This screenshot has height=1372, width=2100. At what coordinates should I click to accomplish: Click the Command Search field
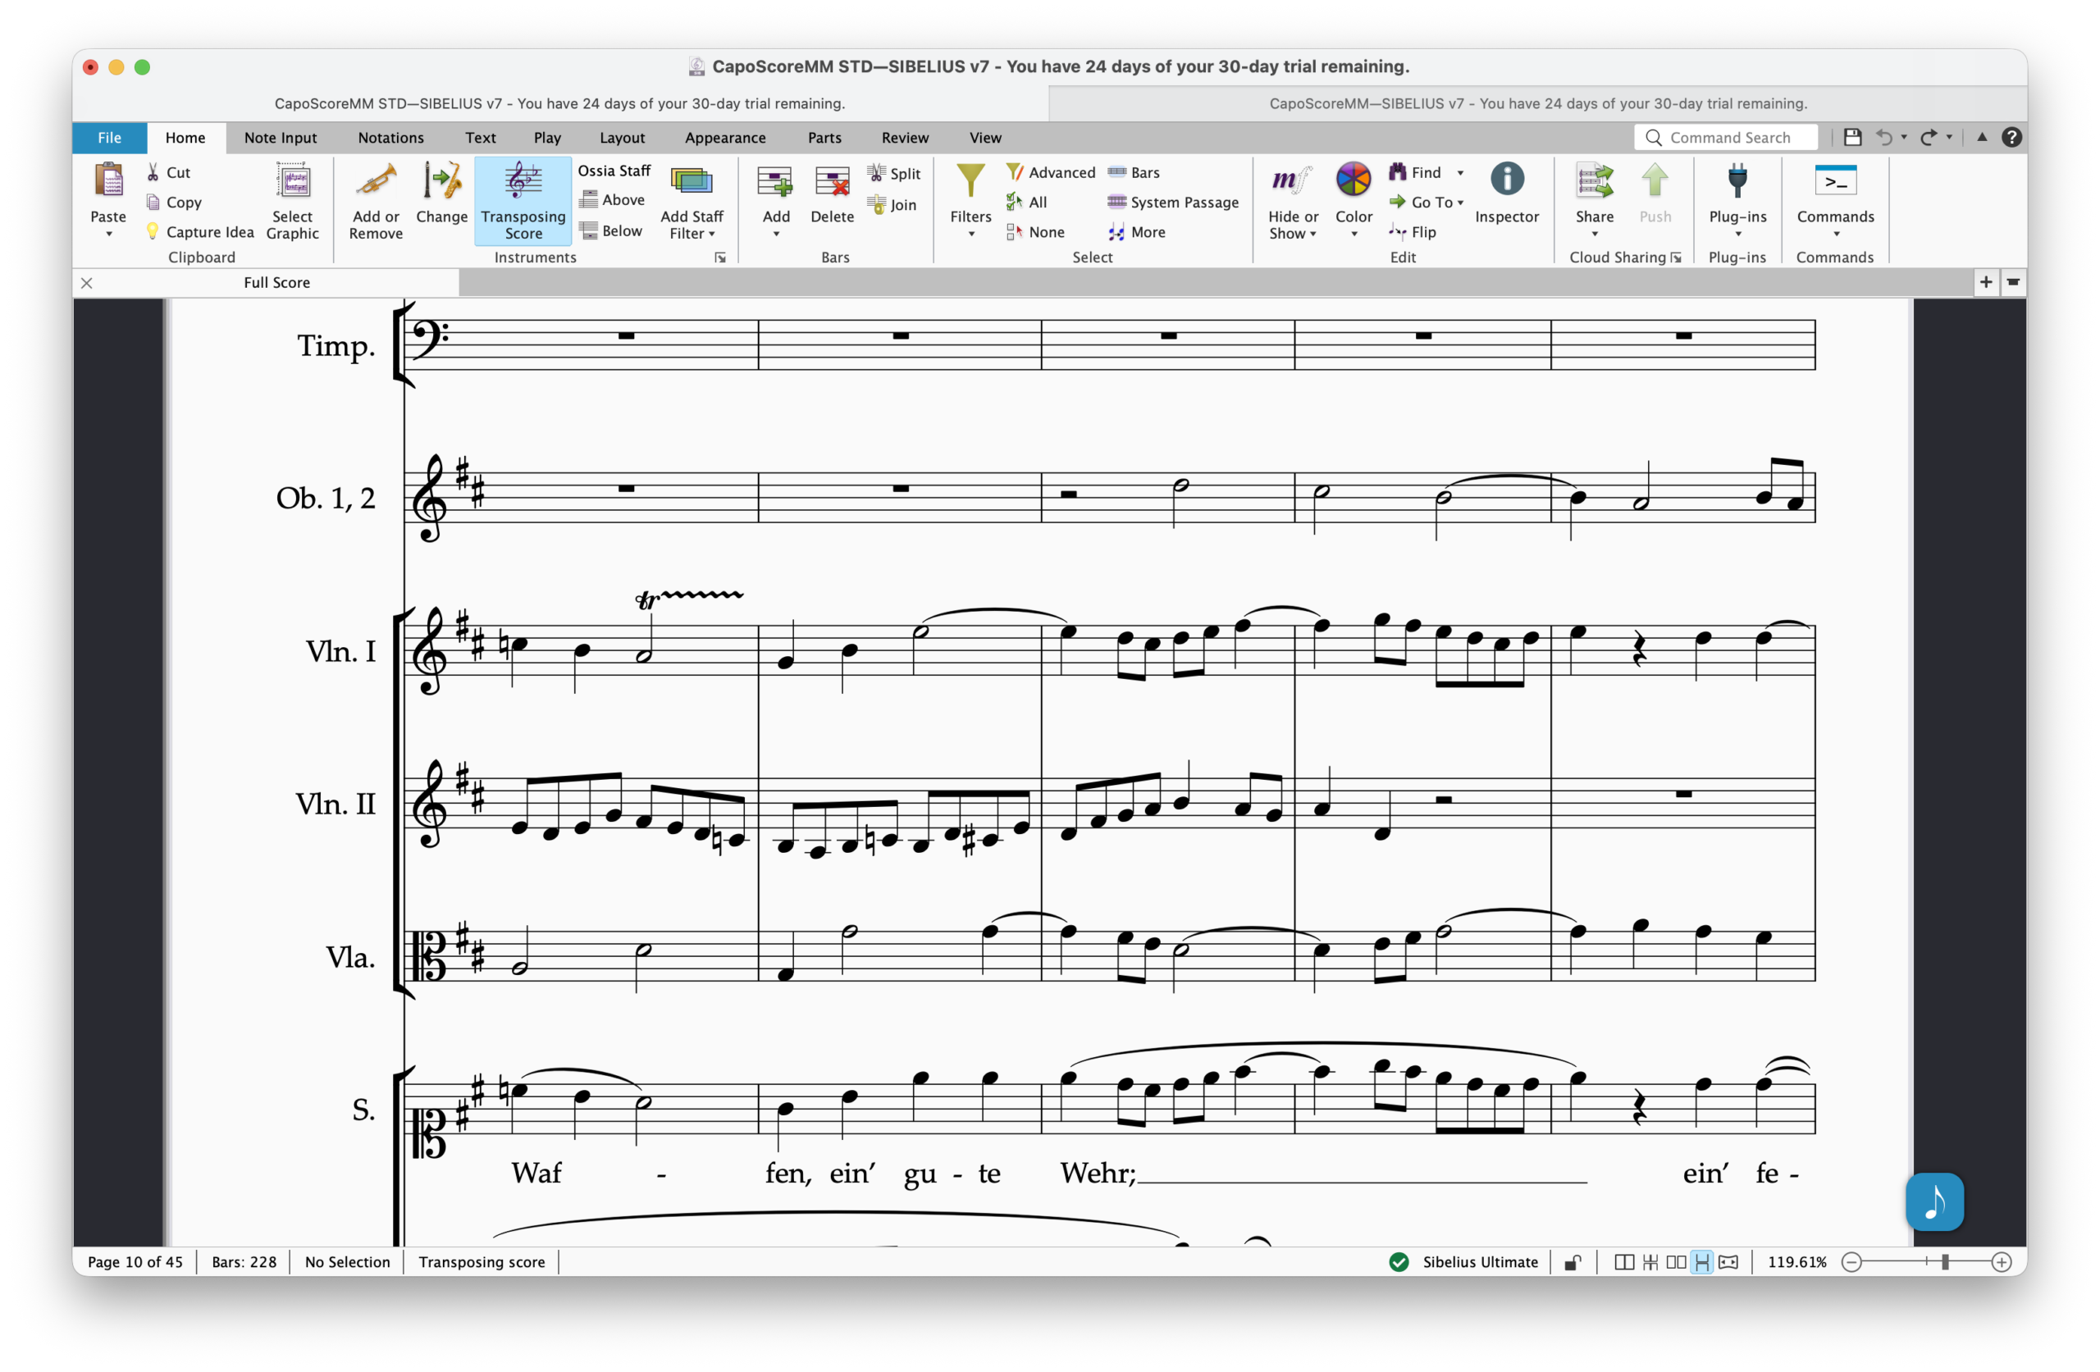pos(1728,138)
